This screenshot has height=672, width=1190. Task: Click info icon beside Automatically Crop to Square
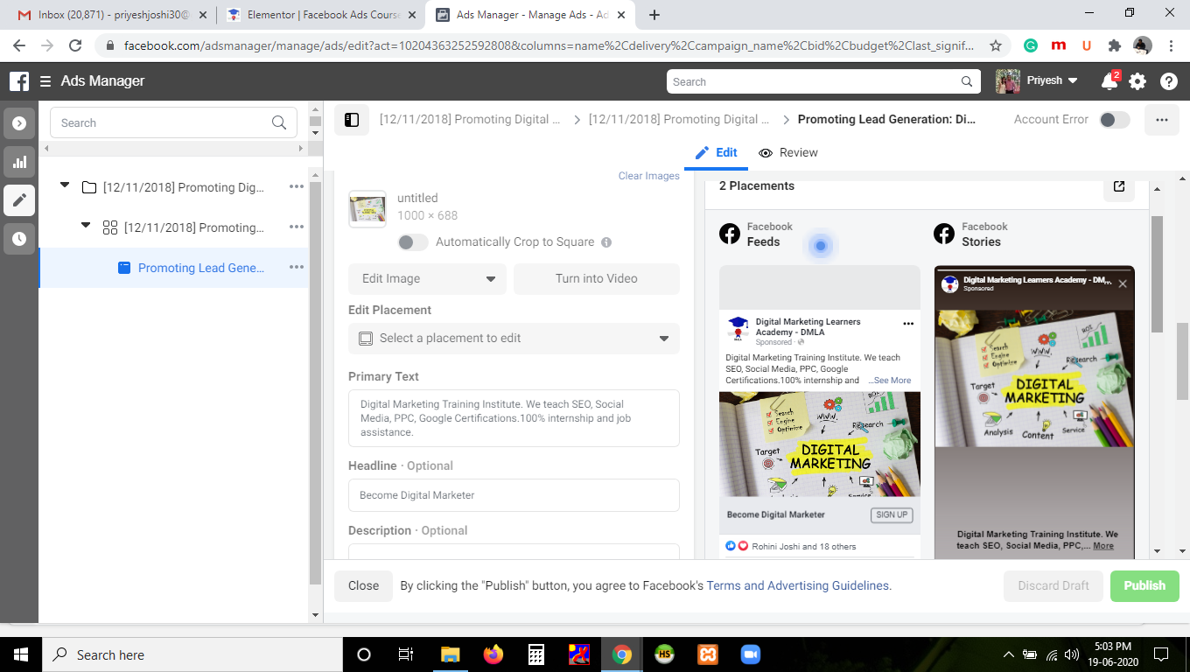606,242
